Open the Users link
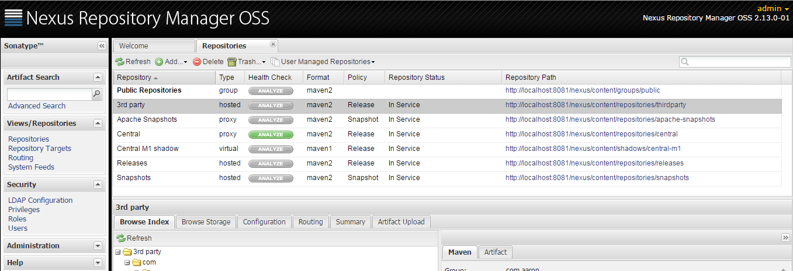The width and height of the screenshot is (793, 271). pyautogui.click(x=18, y=228)
